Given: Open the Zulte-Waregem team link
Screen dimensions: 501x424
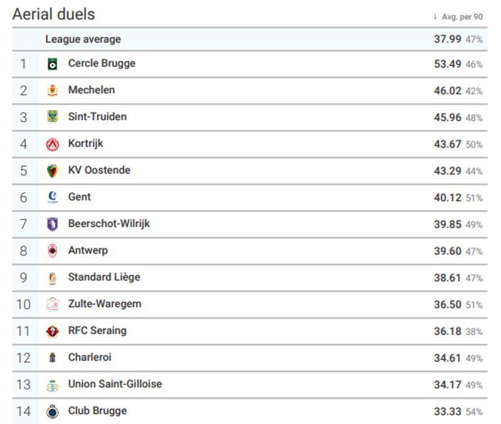Looking at the screenshot, I should coord(104,304).
